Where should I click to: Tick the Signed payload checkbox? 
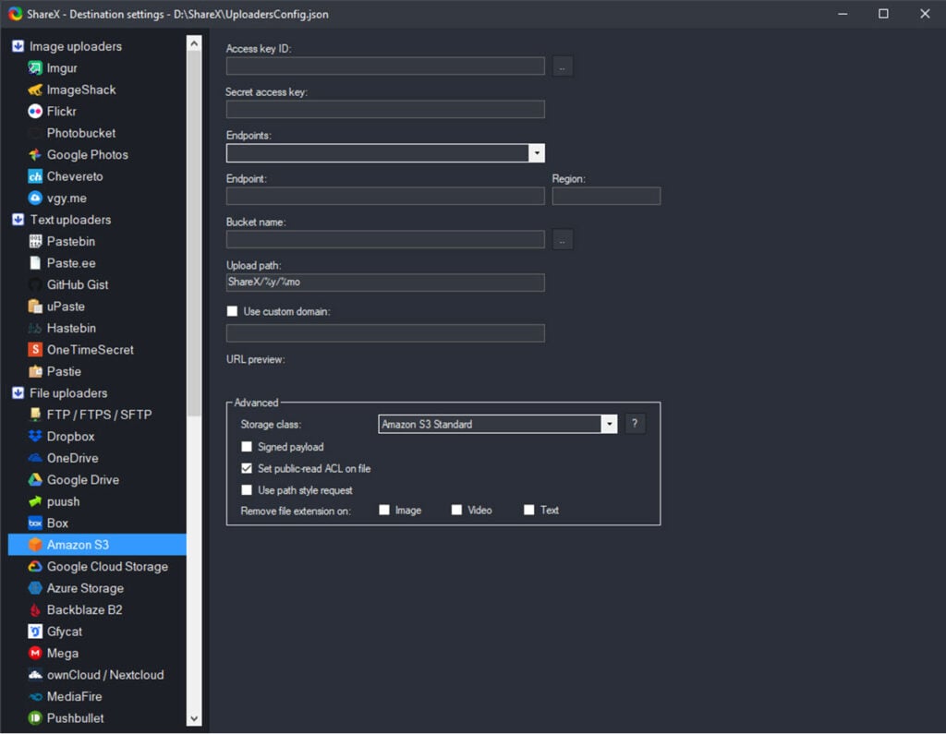tap(247, 447)
